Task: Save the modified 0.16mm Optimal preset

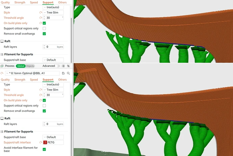Action: pyautogui.click(x=63, y=73)
